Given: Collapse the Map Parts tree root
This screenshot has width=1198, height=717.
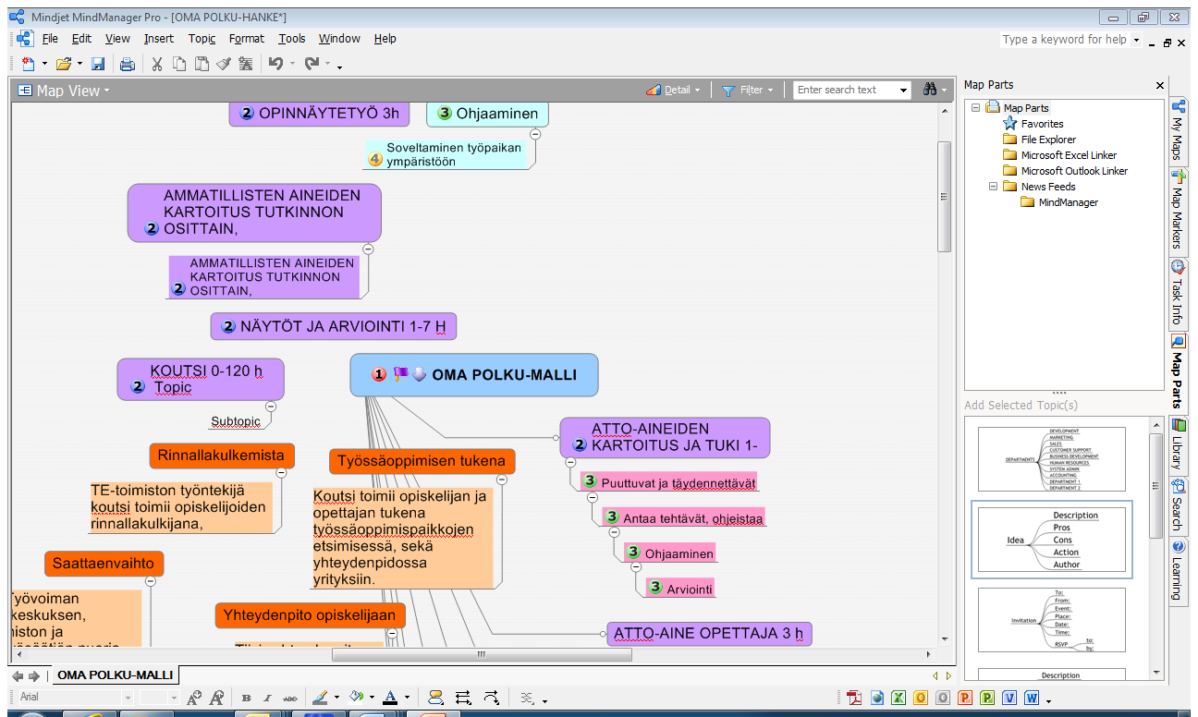Looking at the screenshot, I should pos(975,108).
